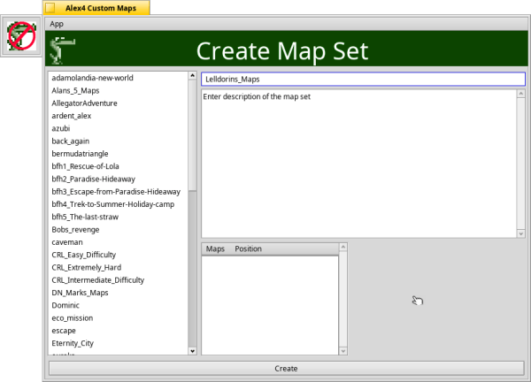
Task: Click the Alex4 Custom Maps window tab icon
Action: click(x=51, y=7)
